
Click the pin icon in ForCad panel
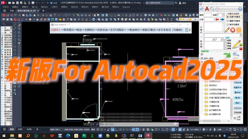click(201, 9)
